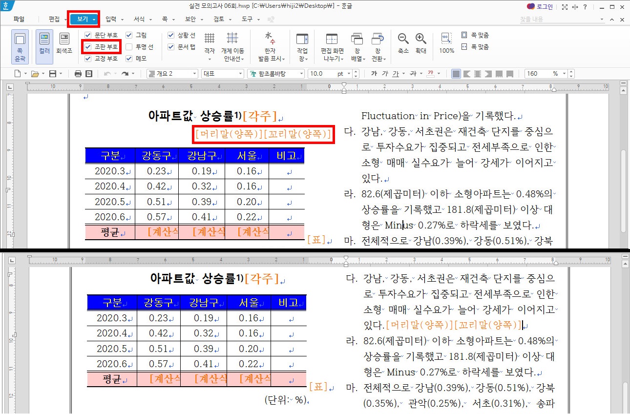This screenshot has width=630, height=414.
Task: Increase font size with the stepper arrows
Action: pyautogui.click(x=356, y=72)
